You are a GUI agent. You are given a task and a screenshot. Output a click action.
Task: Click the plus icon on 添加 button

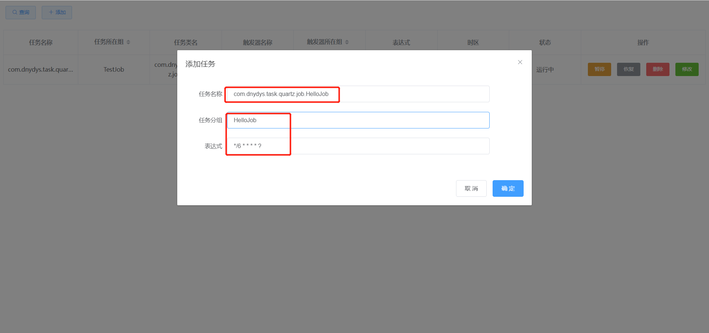[x=51, y=12]
